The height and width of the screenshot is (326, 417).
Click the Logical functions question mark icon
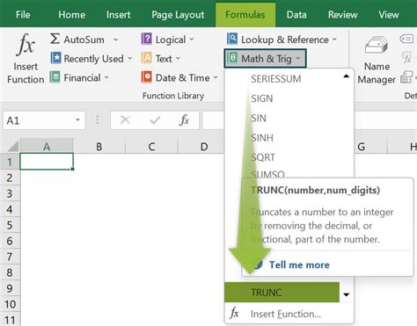(x=146, y=39)
